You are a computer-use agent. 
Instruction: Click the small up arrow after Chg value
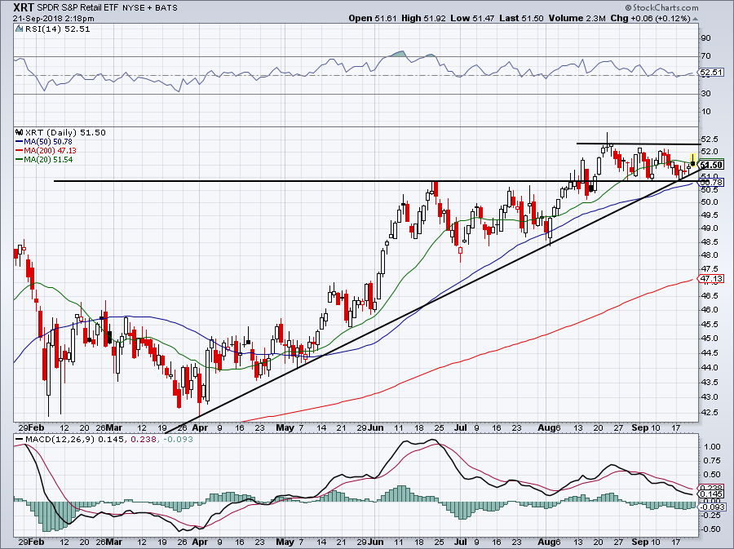click(x=695, y=19)
